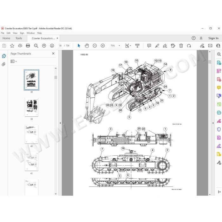This screenshot has height=222, width=222.
Task: Open the notifications bell
Action: pyautogui.click(x=201, y=38)
